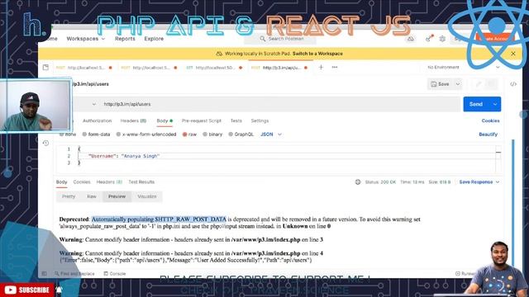Click the cloud sync icon in header
Screen dimensions: 529x297
coord(411,39)
